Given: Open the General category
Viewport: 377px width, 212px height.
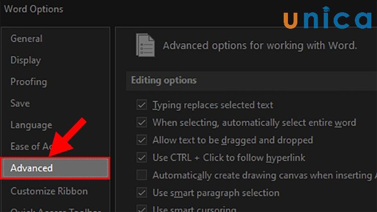Looking at the screenshot, I should (26, 39).
